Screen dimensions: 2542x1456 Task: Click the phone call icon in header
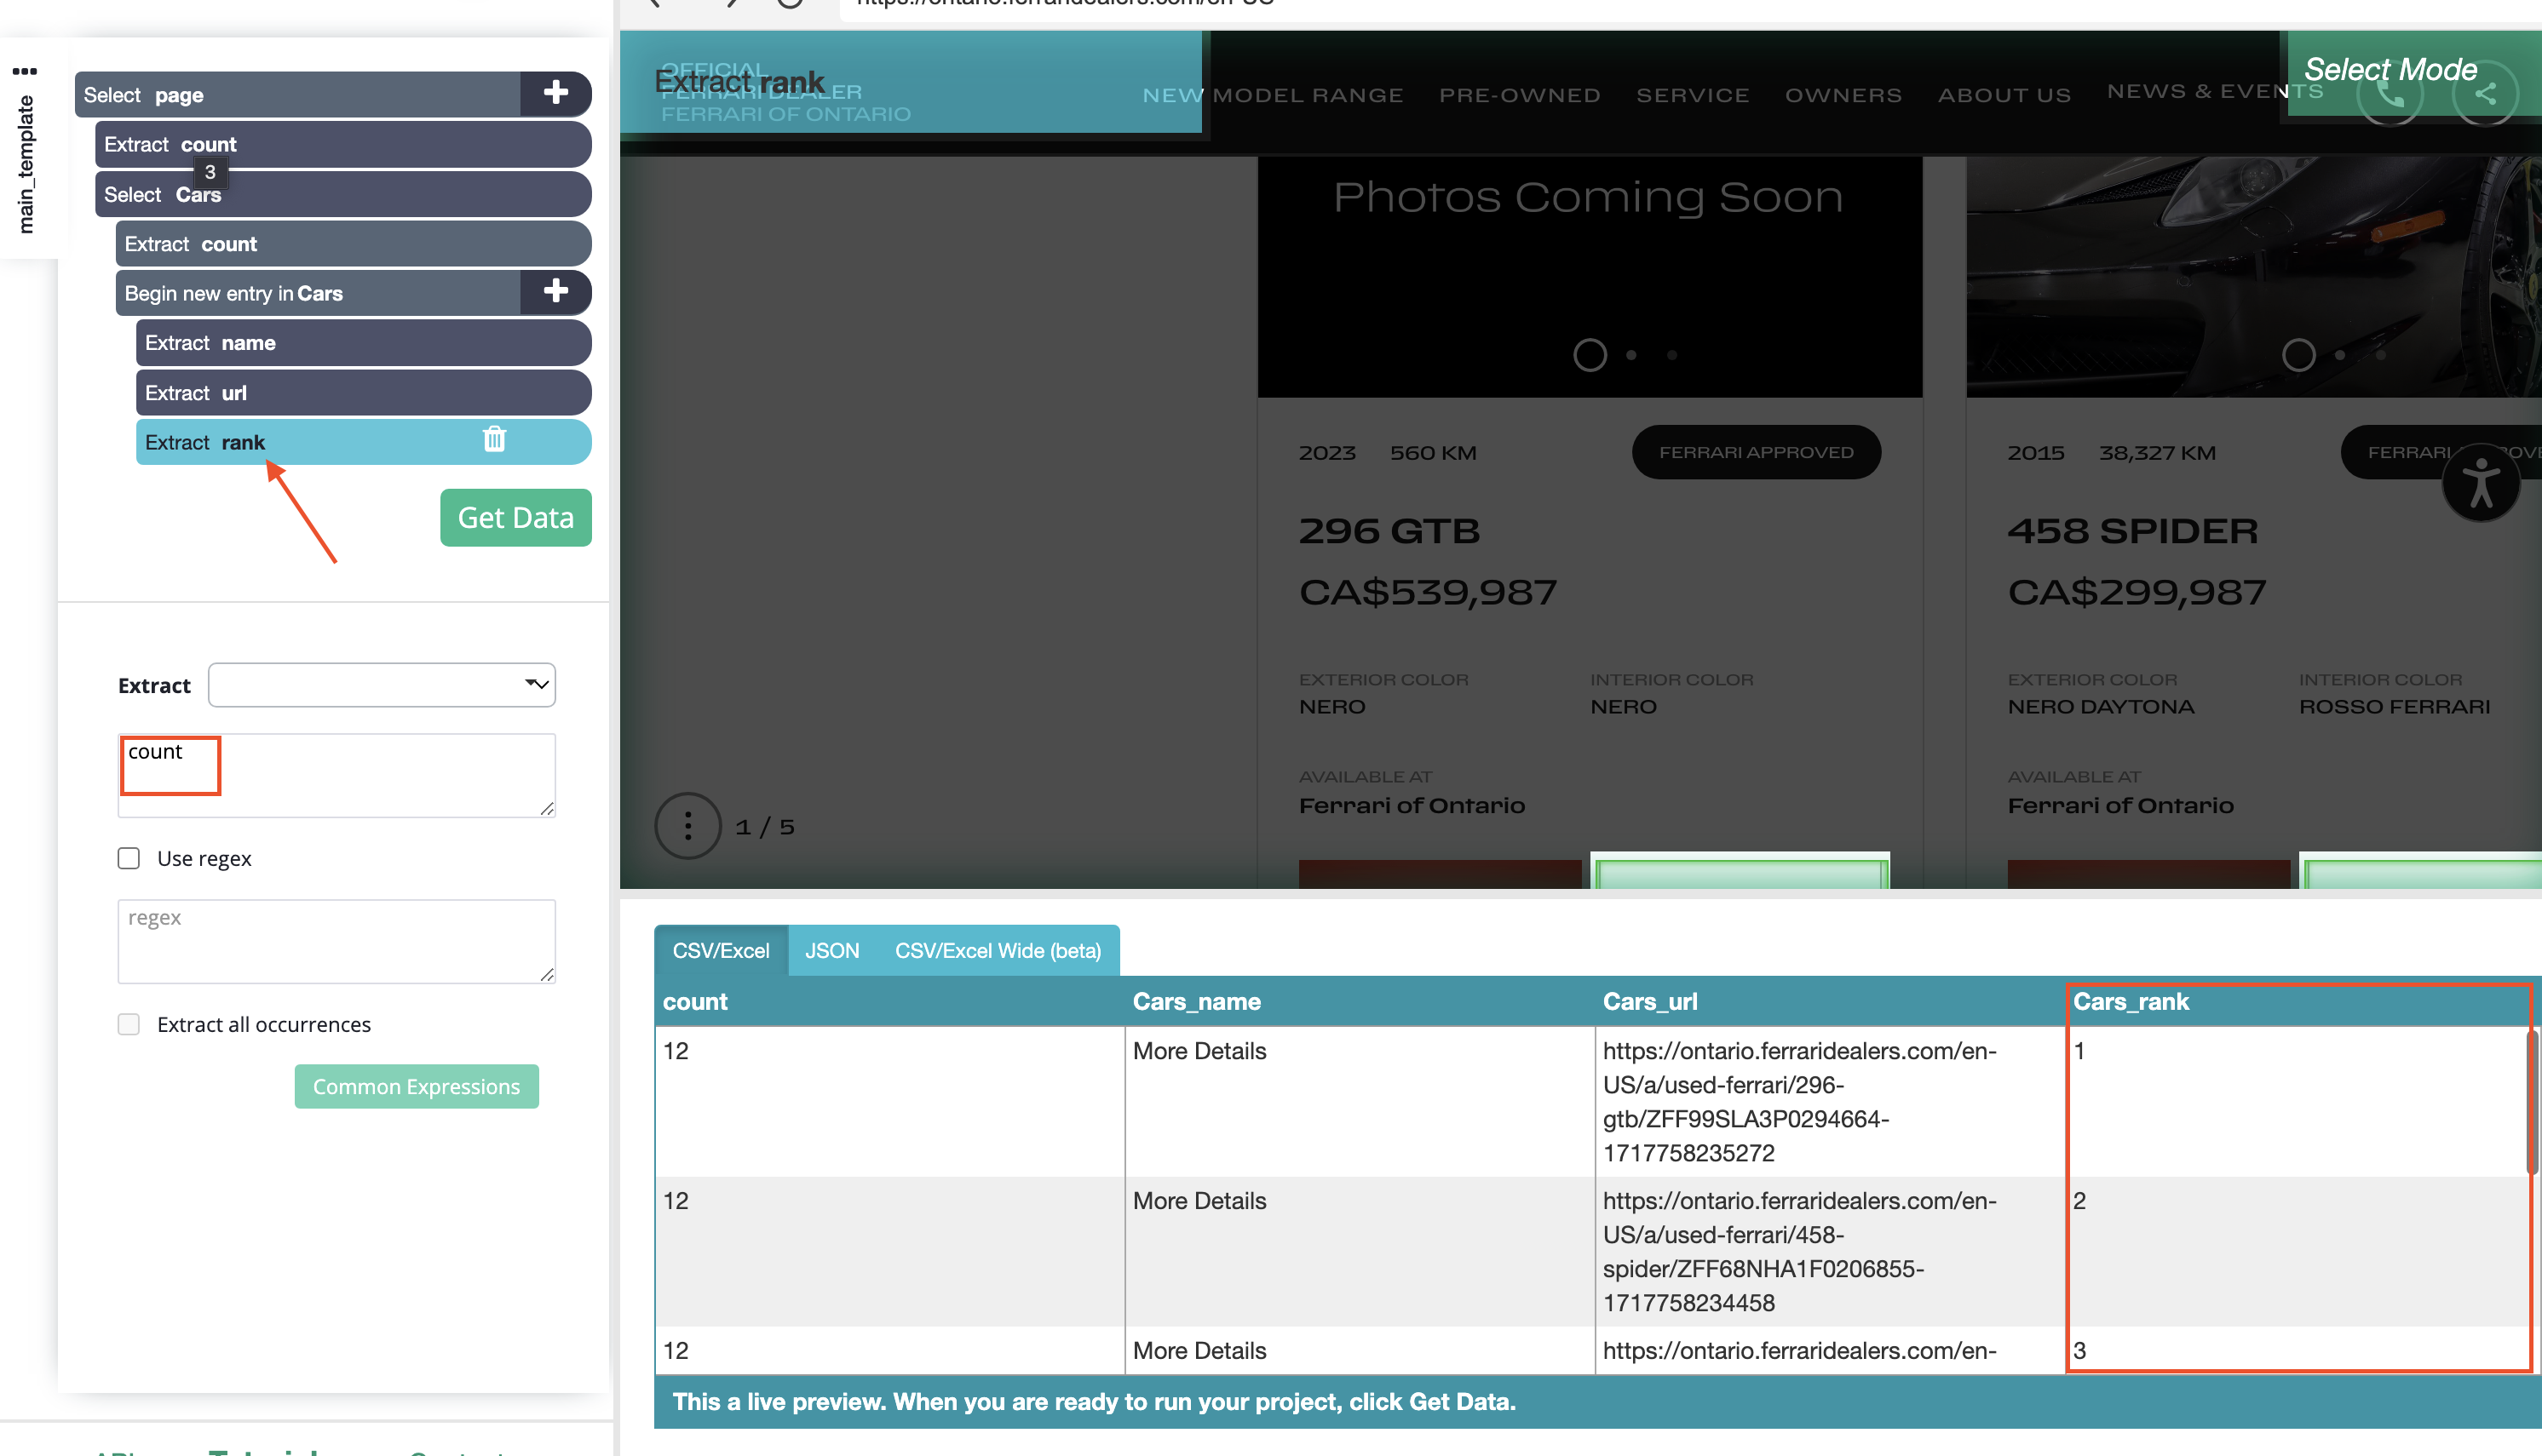click(2389, 95)
